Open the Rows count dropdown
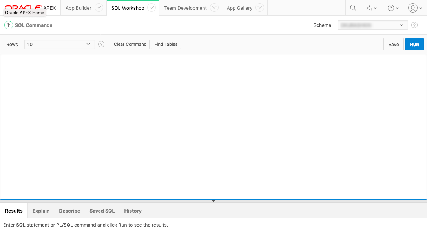 [59, 44]
